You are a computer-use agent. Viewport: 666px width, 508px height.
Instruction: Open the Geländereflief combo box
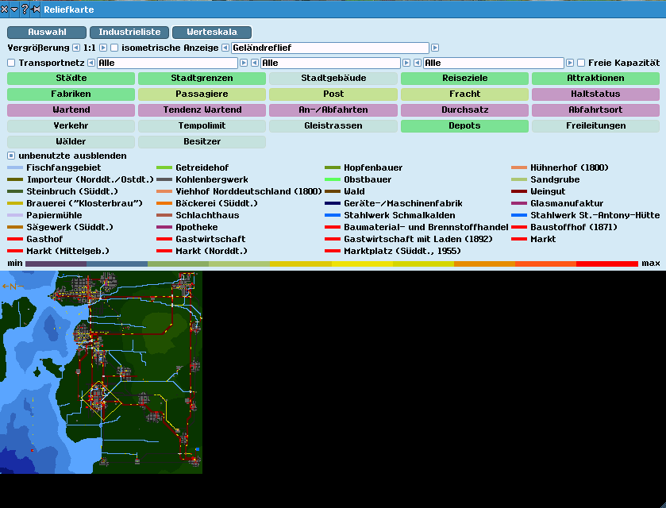click(329, 48)
